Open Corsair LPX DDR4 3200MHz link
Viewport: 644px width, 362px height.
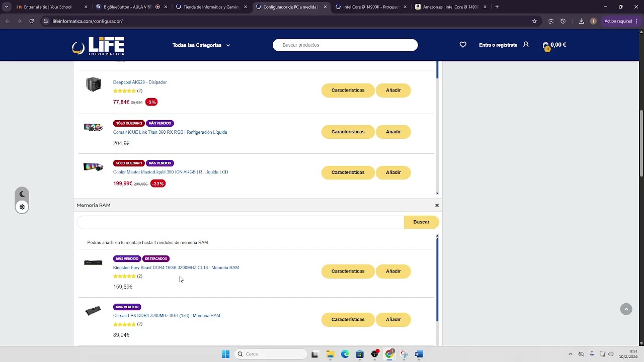point(167,316)
